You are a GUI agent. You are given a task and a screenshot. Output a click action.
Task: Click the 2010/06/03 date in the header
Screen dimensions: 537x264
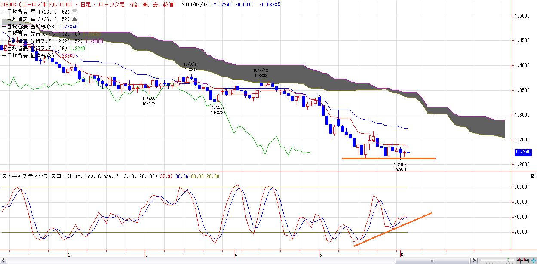[195, 4]
